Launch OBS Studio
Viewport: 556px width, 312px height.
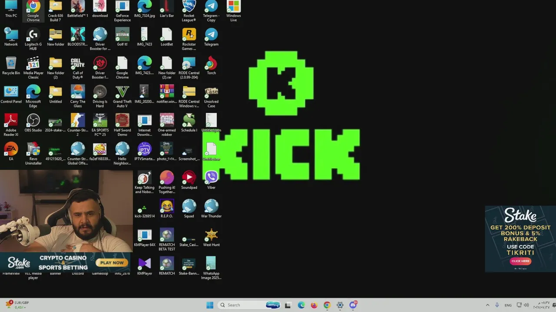tap(33, 123)
